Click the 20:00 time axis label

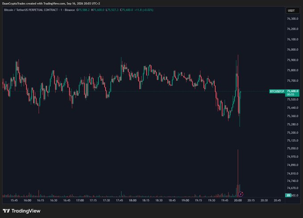(x=238, y=201)
